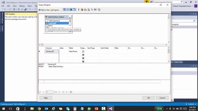Click the SalesTerrit... Table cell
The height and width of the screenshot is (111, 198).
[74, 51]
